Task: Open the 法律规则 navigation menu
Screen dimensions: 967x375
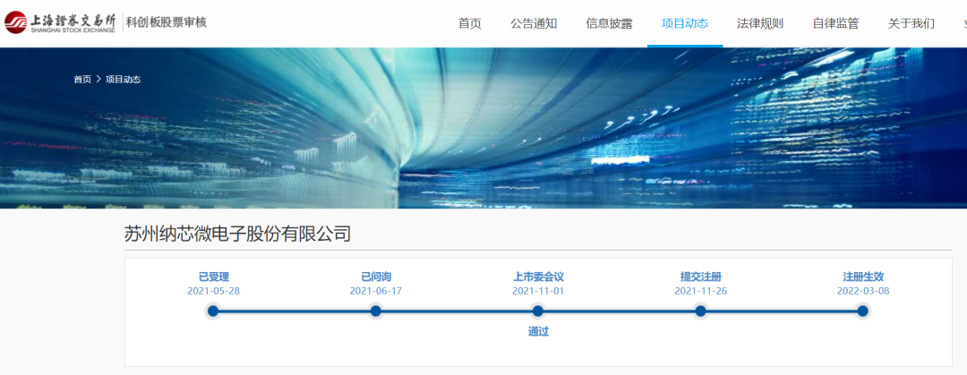Action: [x=760, y=23]
